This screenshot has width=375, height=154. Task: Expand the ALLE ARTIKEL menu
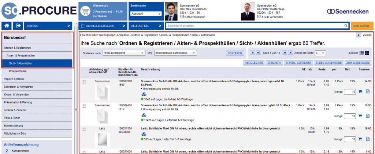(x=146, y=26)
